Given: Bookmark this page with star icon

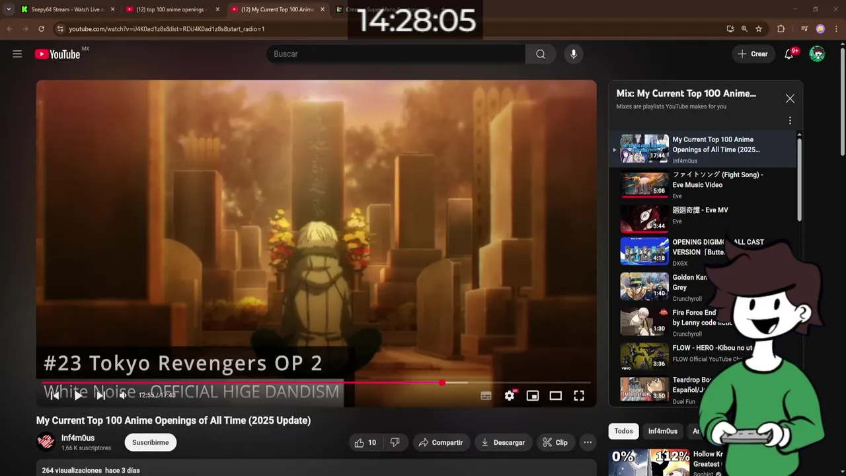Looking at the screenshot, I should 759,29.
